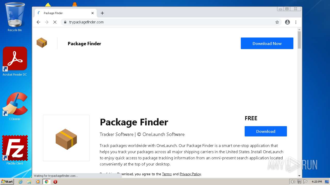Click the blue Download button under FREE
Image resolution: width=330 pixels, height=185 pixels.
(x=266, y=131)
